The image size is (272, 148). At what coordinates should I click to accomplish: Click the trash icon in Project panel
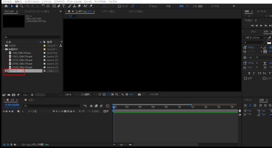point(32,95)
